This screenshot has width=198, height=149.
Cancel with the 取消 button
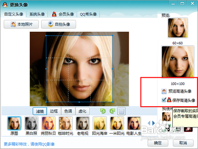[183, 143]
